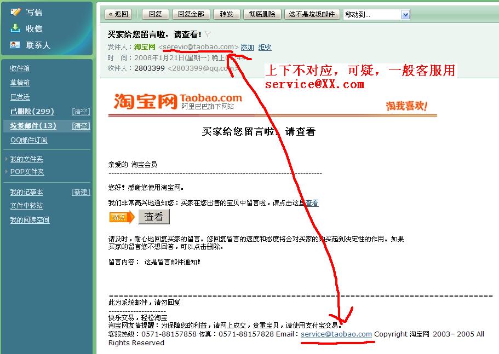Click 彻底删除 to delete permanently
The height and width of the screenshot is (354, 499).
[262, 14]
